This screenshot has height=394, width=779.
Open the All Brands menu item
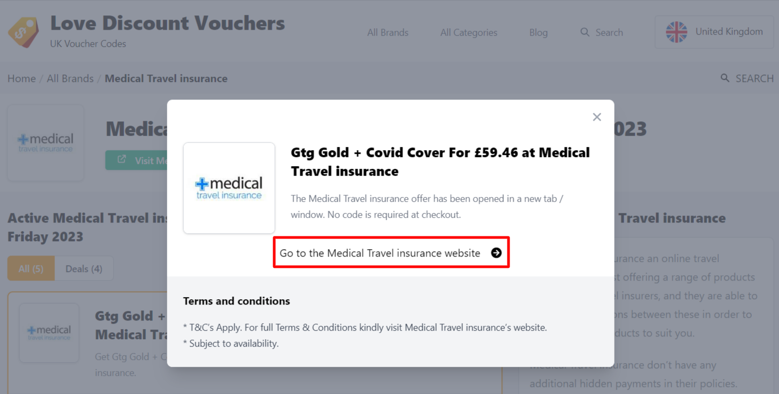(388, 32)
